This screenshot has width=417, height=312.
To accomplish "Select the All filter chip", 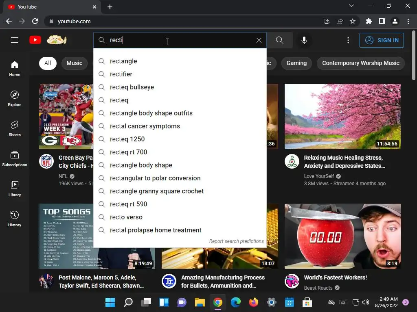I will (x=48, y=63).
